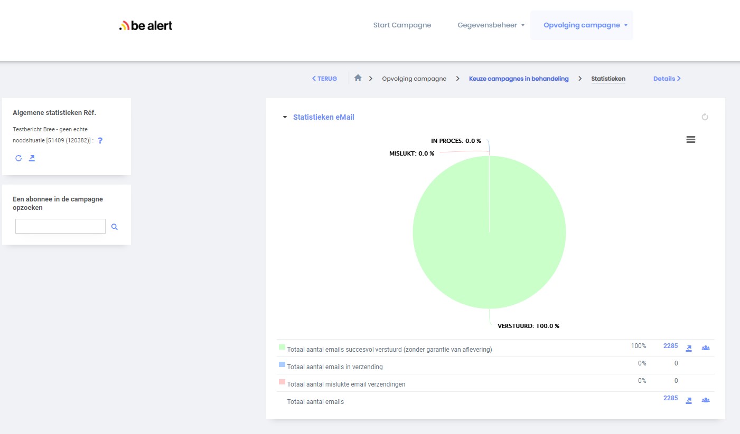
Task: Click 'Totaal aantal mislukte email verzendingen' text
Action: click(346, 384)
